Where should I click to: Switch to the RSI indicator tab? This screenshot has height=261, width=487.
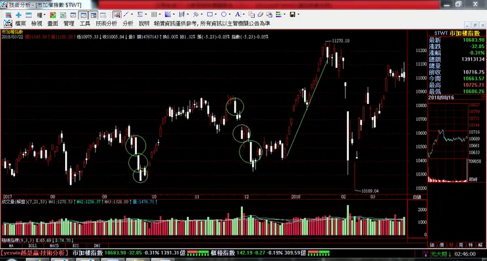(76, 245)
